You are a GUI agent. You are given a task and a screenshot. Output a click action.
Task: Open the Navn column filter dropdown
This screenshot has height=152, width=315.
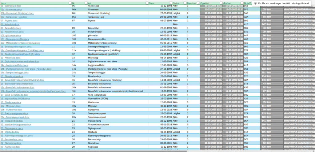click(70, 3)
